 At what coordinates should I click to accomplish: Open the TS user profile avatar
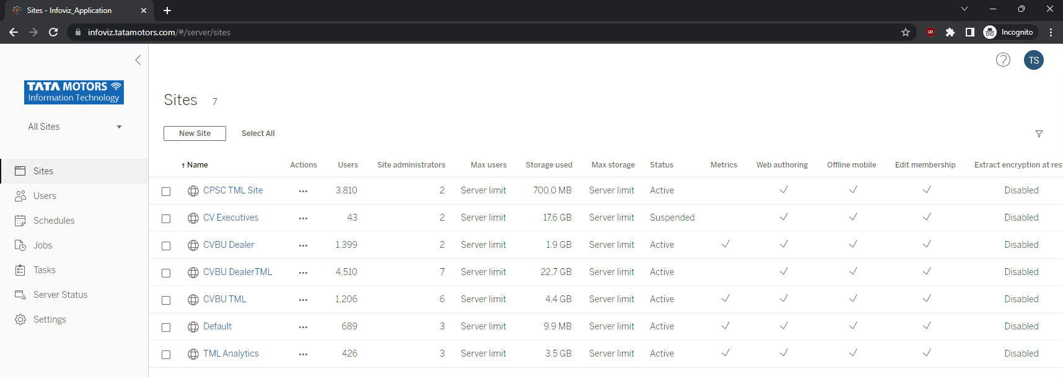coord(1033,60)
